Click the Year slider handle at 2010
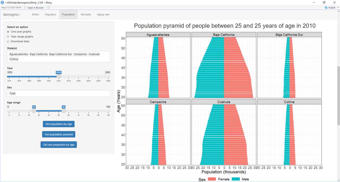 (x=59, y=76)
